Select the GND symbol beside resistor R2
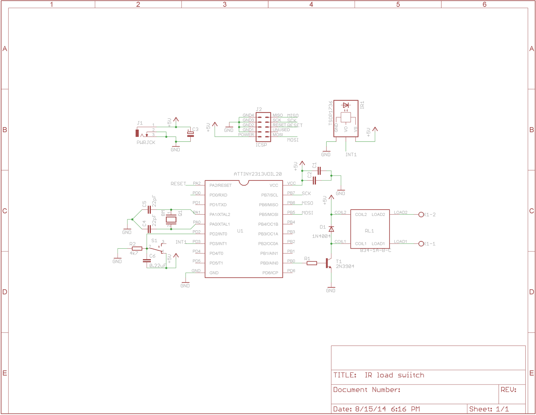 pyautogui.click(x=117, y=260)
